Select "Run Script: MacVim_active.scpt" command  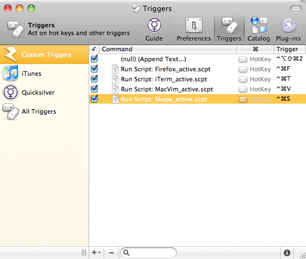167,89
